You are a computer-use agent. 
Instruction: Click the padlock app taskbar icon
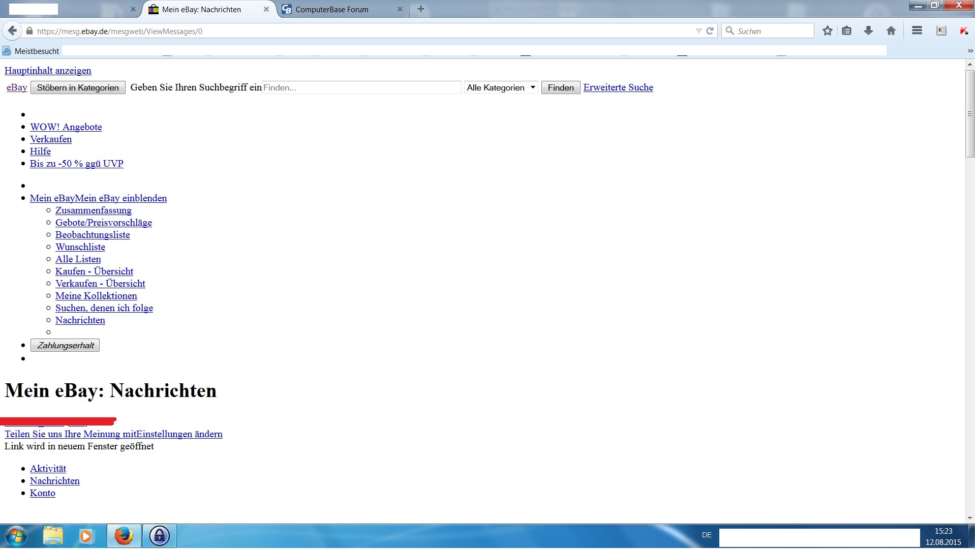pos(159,536)
